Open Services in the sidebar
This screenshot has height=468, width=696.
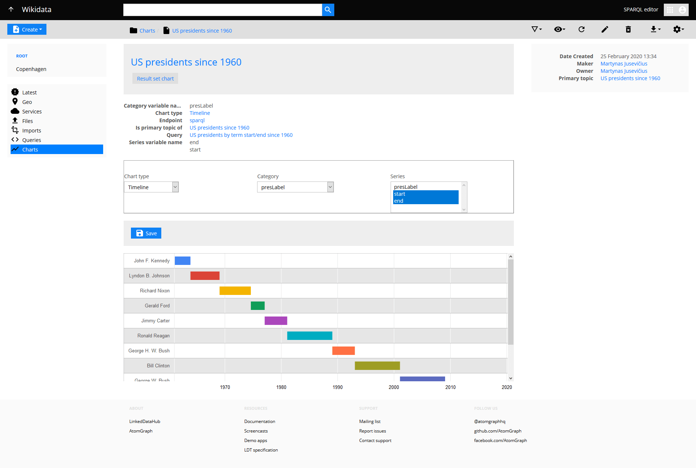coord(32,112)
